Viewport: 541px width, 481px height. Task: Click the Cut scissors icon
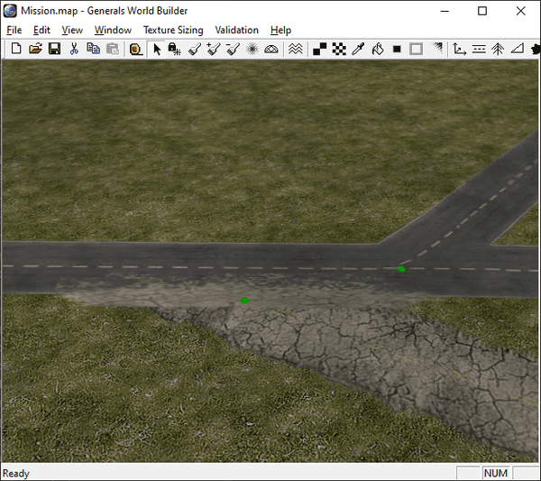(x=74, y=49)
